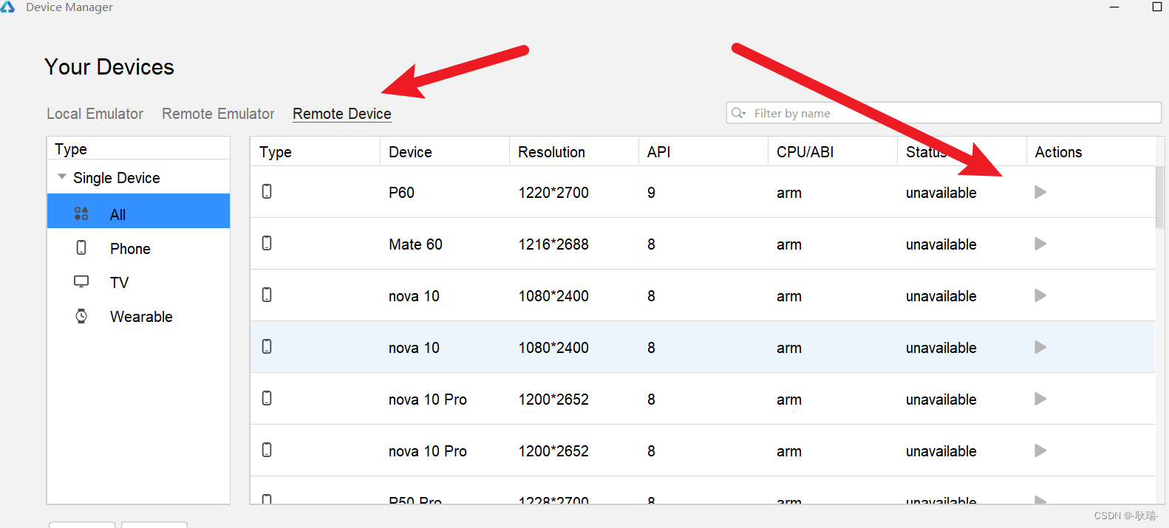Click API value 9 in P60 row
Image resolution: width=1169 pixels, height=528 pixels.
pyautogui.click(x=651, y=193)
